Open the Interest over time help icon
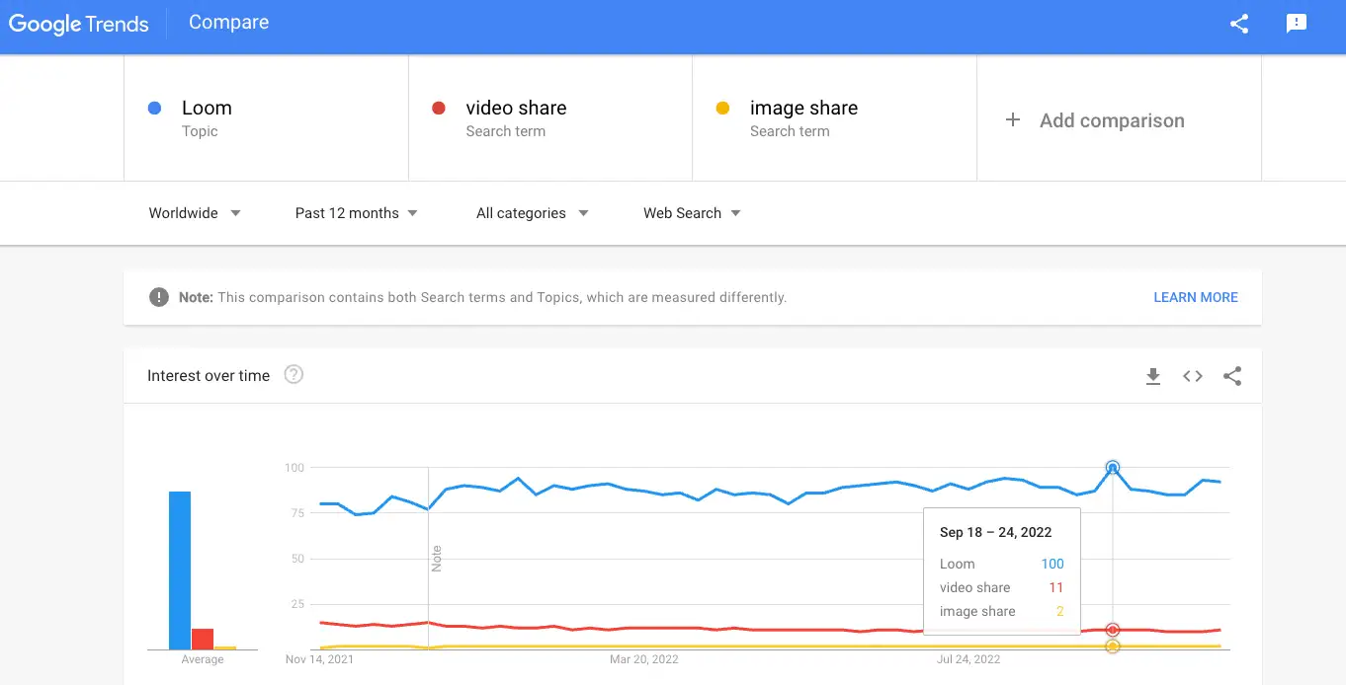Viewport: 1346px width, 685px height. pos(294,375)
